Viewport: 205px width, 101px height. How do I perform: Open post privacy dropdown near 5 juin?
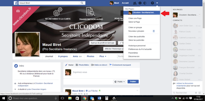[86, 94]
